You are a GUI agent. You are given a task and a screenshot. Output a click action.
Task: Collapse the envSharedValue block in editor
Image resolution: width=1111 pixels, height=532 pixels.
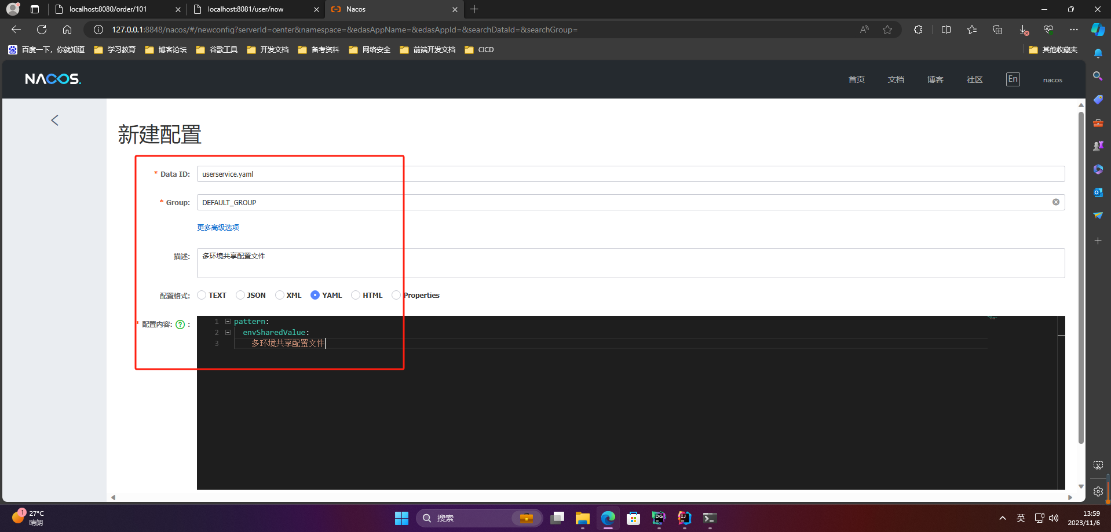(228, 332)
